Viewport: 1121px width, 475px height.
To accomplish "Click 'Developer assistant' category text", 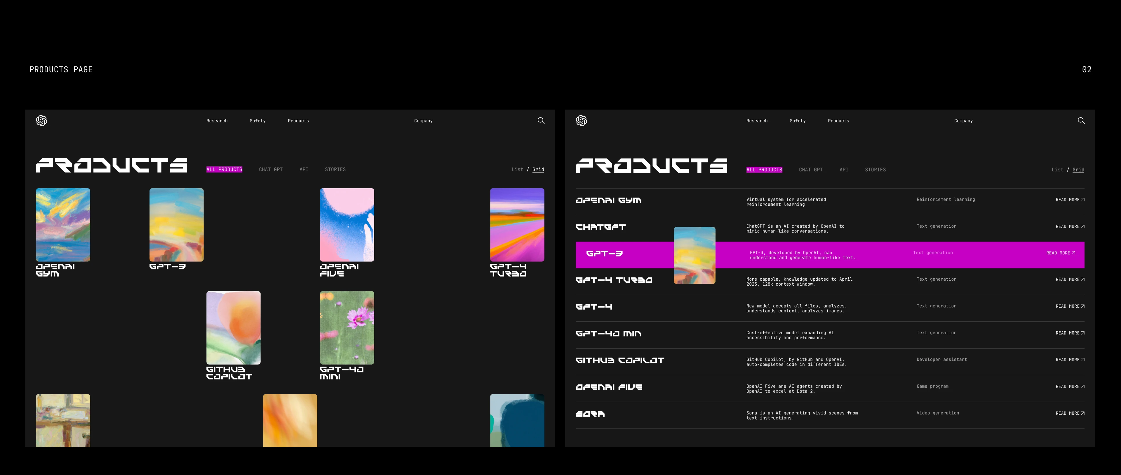I will pyautogui.click(x=942, y=359).
